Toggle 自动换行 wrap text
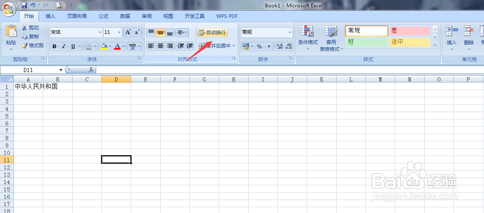Image resolution: width=484 pixels, height=213 pixels. click(x=212, y=32)
